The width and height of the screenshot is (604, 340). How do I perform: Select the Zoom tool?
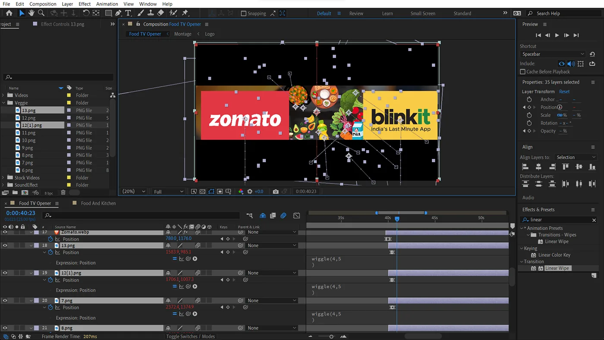pos(41,13)
